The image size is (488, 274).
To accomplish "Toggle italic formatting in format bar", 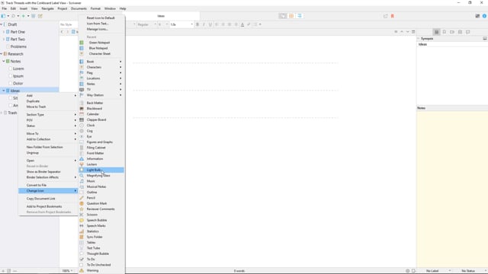I will (204, 24).
